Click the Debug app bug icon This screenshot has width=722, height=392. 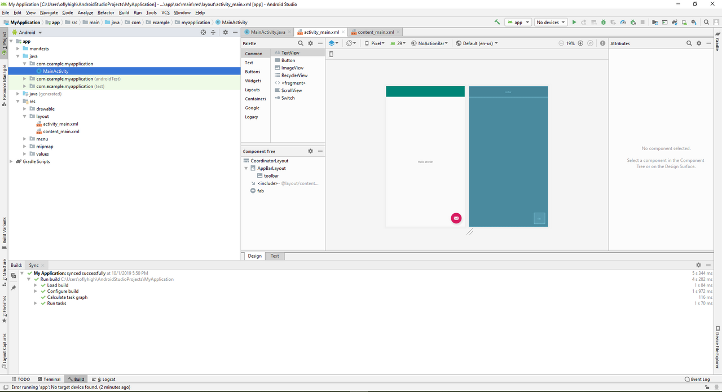(x=604, y=23)
